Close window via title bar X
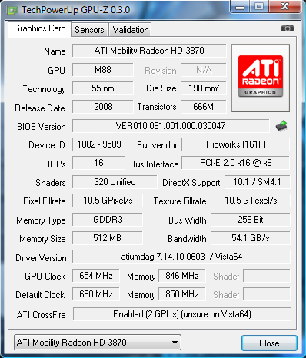Viewport: 306px width, 358px height. coord(284,6)
